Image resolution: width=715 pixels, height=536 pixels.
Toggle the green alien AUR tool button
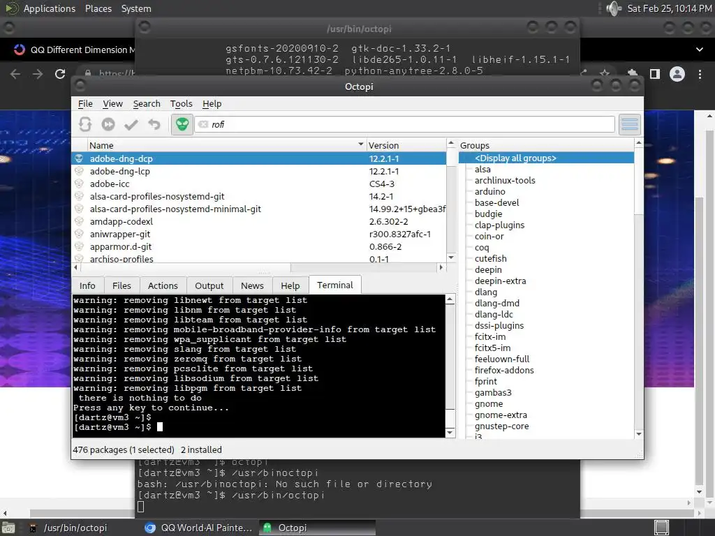[182, 124]
